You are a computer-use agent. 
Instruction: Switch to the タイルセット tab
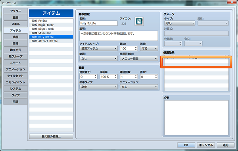[15, 76]
